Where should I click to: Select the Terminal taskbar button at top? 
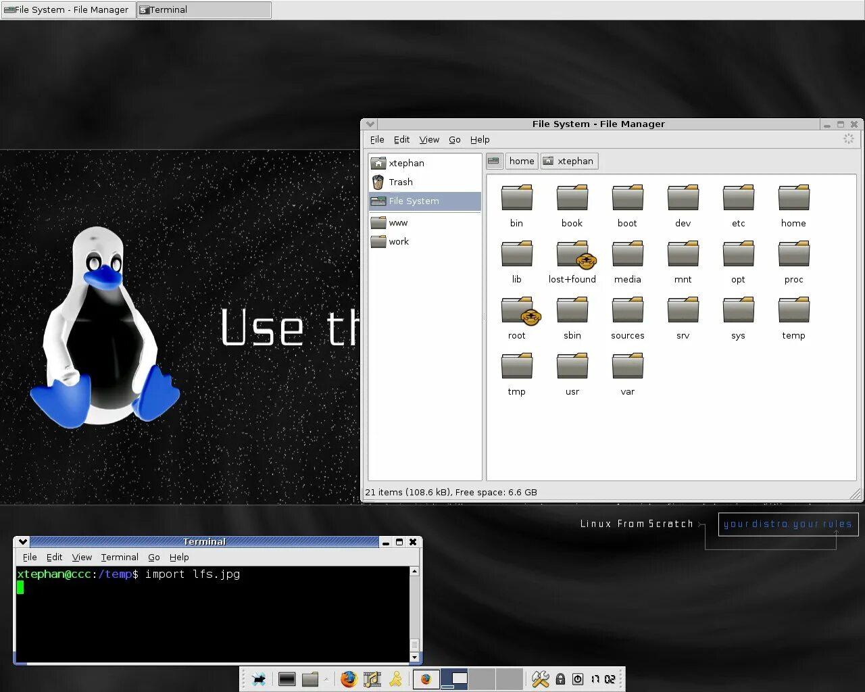point(204,9)
